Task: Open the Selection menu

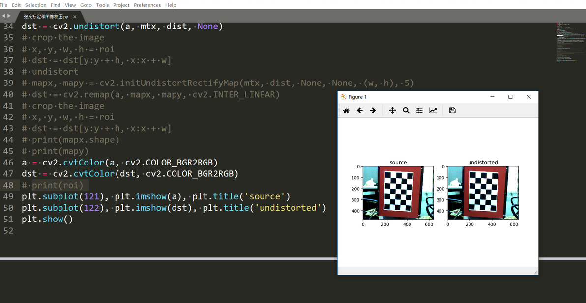Action: tap(35, 5)
